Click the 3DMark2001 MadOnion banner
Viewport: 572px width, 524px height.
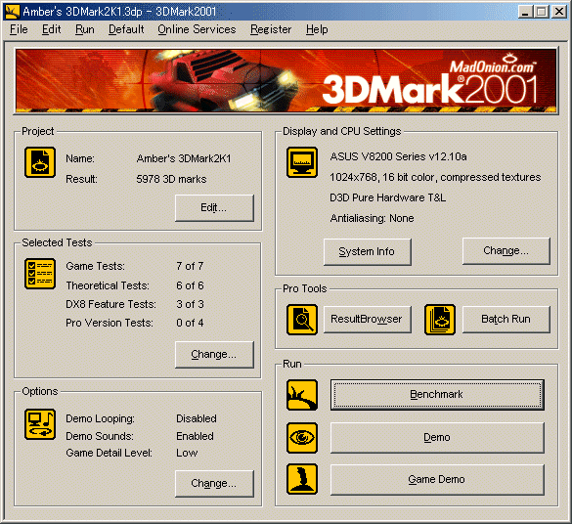(286, 80)
